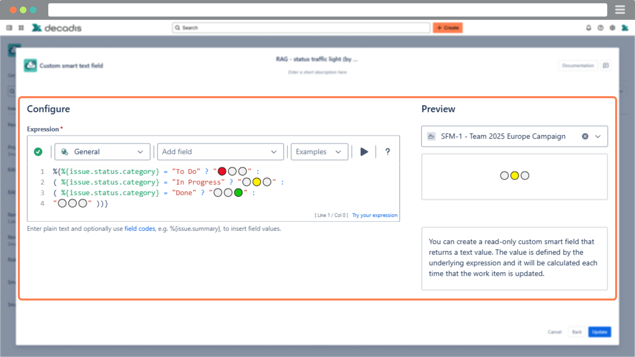Click the feedback comment icon beside Documentation

click(606, 65)
